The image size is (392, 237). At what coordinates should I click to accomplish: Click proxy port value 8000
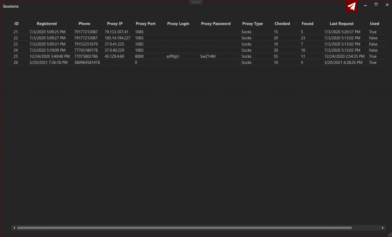click(x=139, y=56)
